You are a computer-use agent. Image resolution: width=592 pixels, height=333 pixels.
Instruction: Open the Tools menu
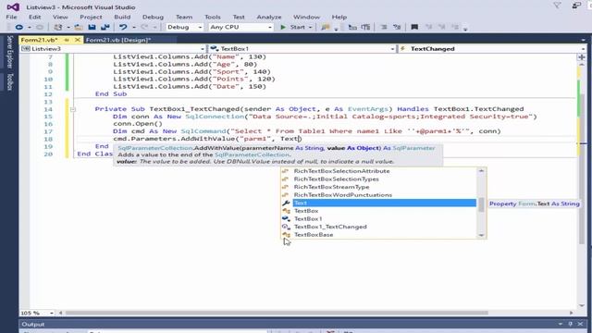click(x=213, y=17)
